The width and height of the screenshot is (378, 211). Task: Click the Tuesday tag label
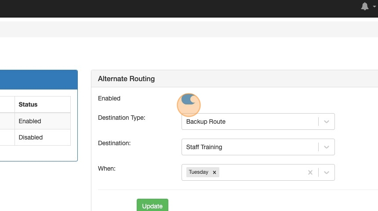click(198, 172)
